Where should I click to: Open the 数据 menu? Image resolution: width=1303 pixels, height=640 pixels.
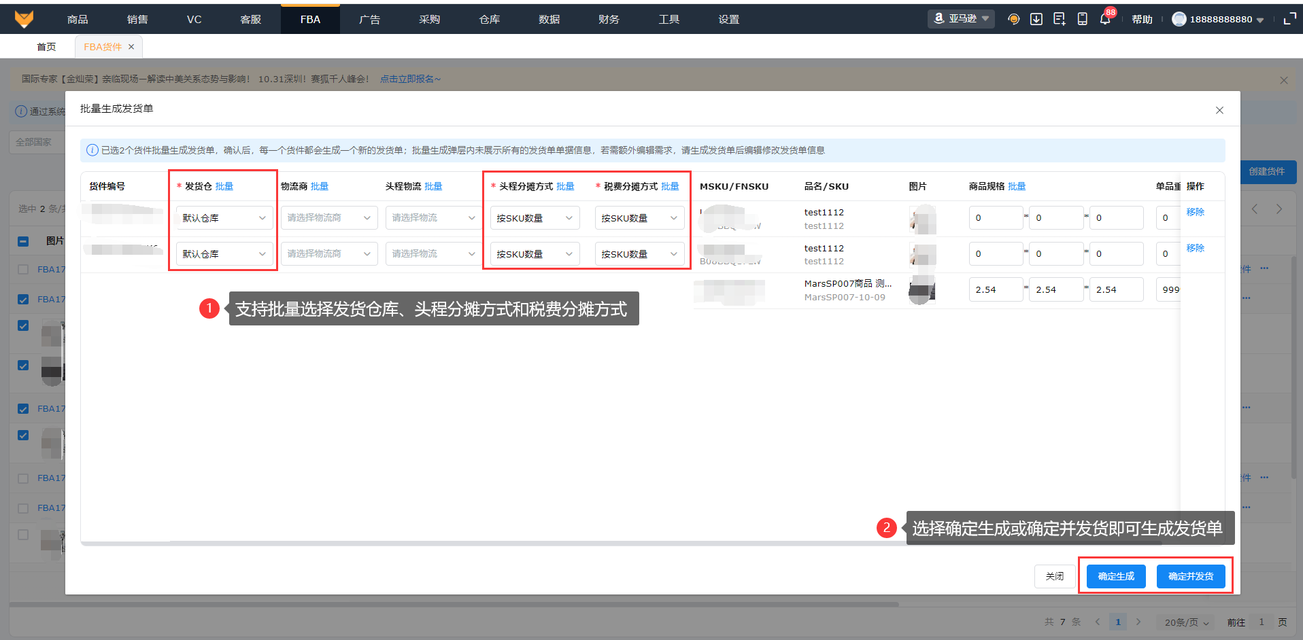(x=549, y=19)
